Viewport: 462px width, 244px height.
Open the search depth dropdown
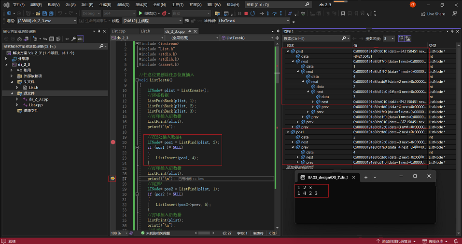click(392, 39)
